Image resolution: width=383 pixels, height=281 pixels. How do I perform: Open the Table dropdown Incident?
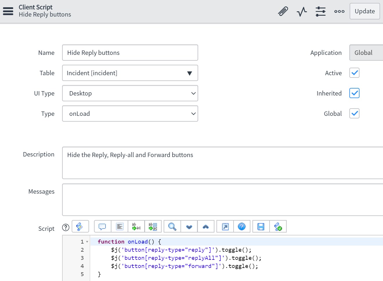tap(130, 73)
